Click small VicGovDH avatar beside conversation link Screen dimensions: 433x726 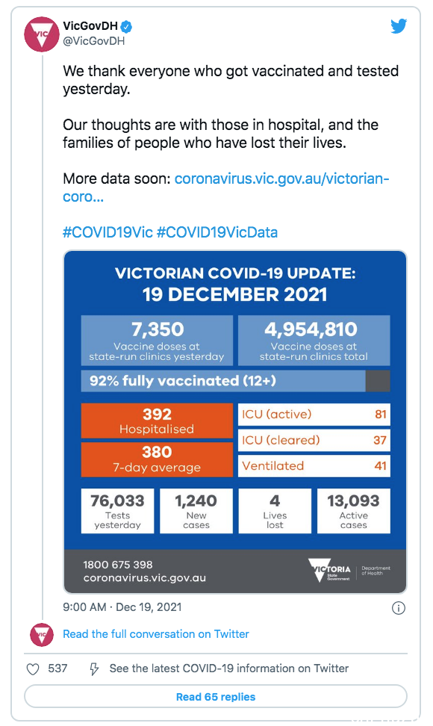coord(42,634)
